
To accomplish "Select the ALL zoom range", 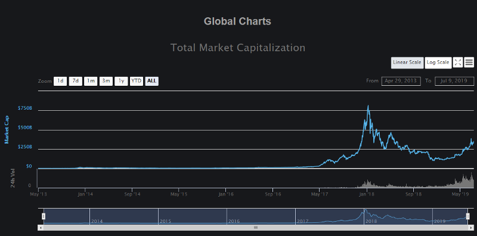I will (x=152, y=81).
